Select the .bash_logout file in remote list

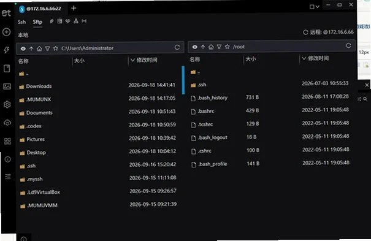pos(272,137)
